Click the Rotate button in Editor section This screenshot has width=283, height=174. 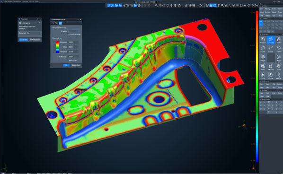coord(268,12)
